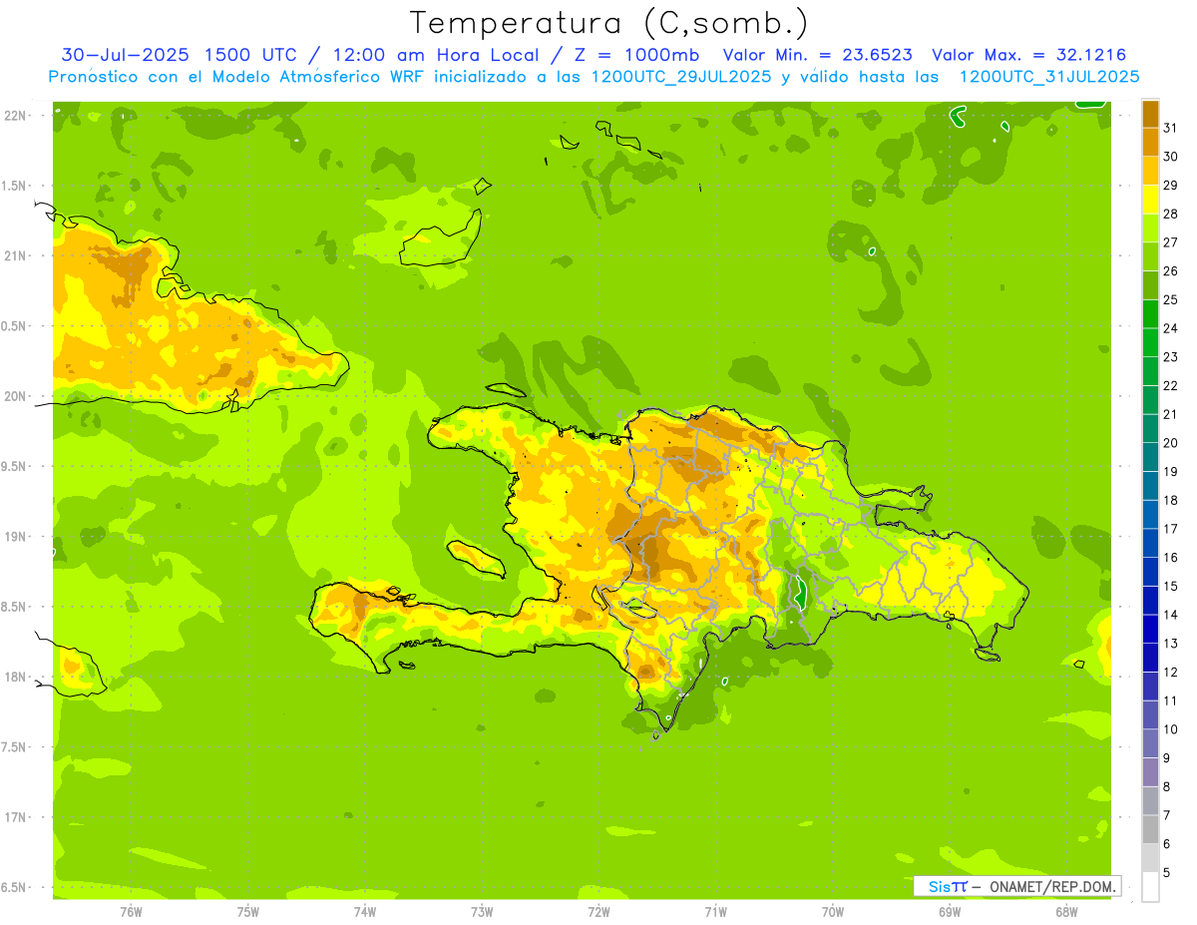This screenshot has height=925, width=1197.
Task: Click the green colorbar band between 23 and 24
Action: [x=1151, y=342]
